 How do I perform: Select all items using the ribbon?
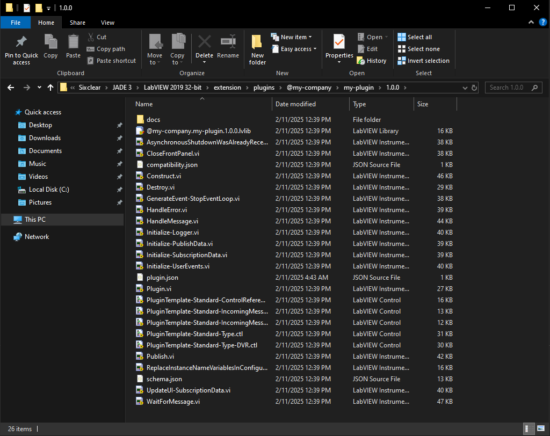pyautogui.click(x=419, y=37)
